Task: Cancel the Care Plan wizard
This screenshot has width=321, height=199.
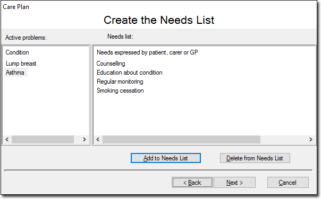Action: (x=288, y=182)
